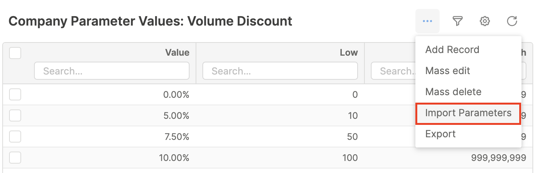Viewport: 540px width, 173px height.
Task: Click the partially hidden third search field
Action: tap(393, 71)
